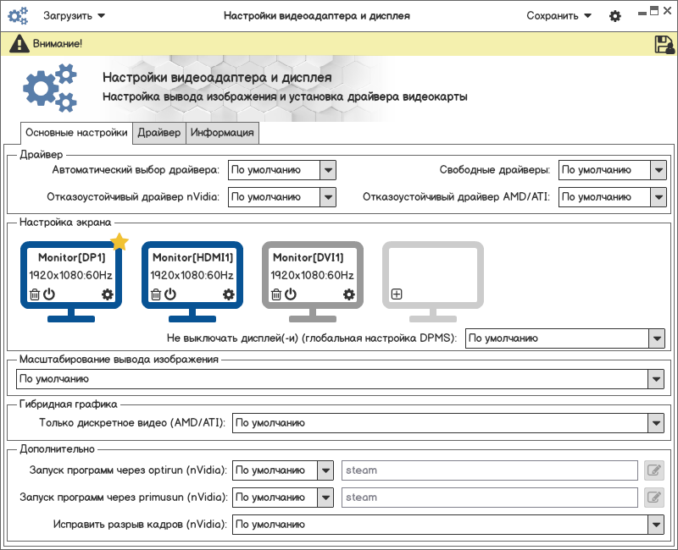The width and height of the screenshot is (678, 550).
Task: Expand Свободные драйверы dropdown
Action: (612, 170)
